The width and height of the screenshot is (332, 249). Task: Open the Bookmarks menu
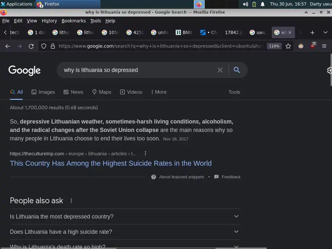click(x=74, y=21)
